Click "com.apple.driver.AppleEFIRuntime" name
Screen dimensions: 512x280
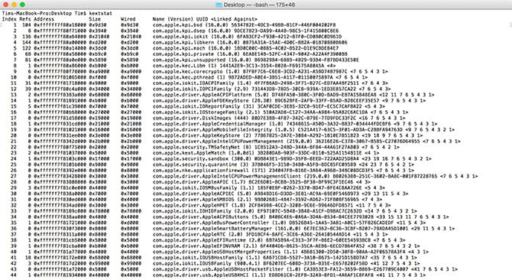[199, 240]
